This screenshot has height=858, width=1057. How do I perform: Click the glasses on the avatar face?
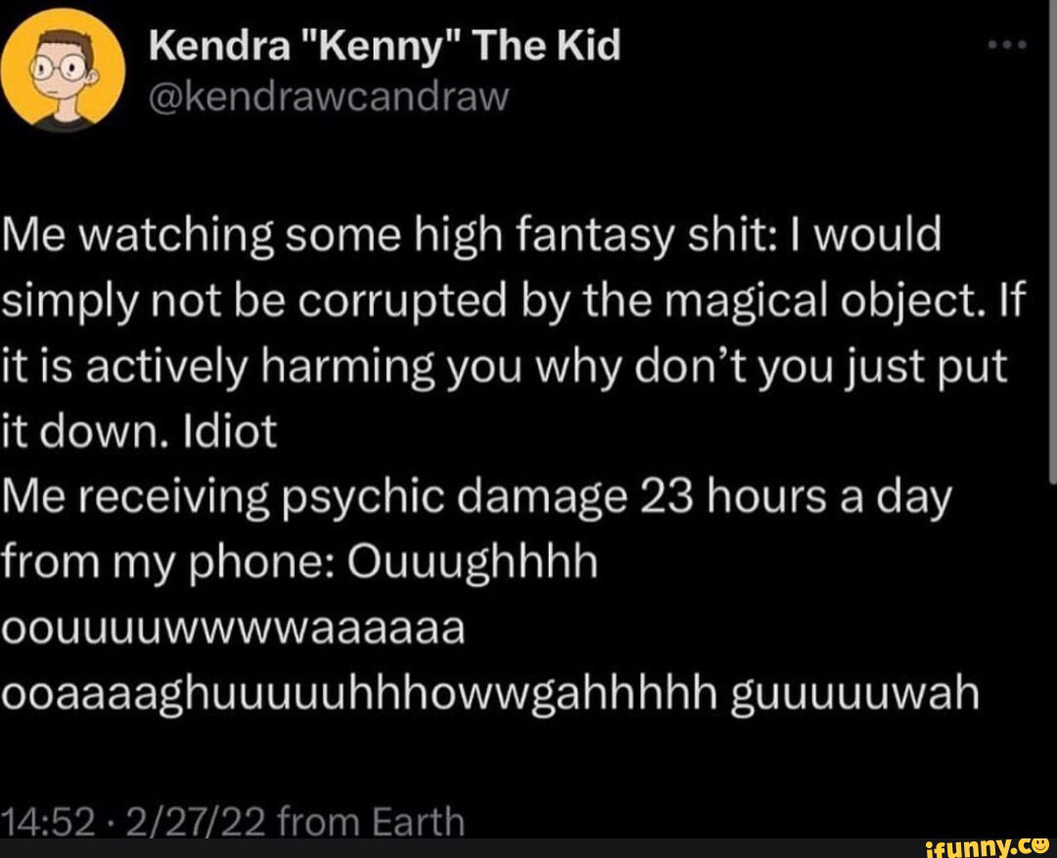tap(61, 68)
